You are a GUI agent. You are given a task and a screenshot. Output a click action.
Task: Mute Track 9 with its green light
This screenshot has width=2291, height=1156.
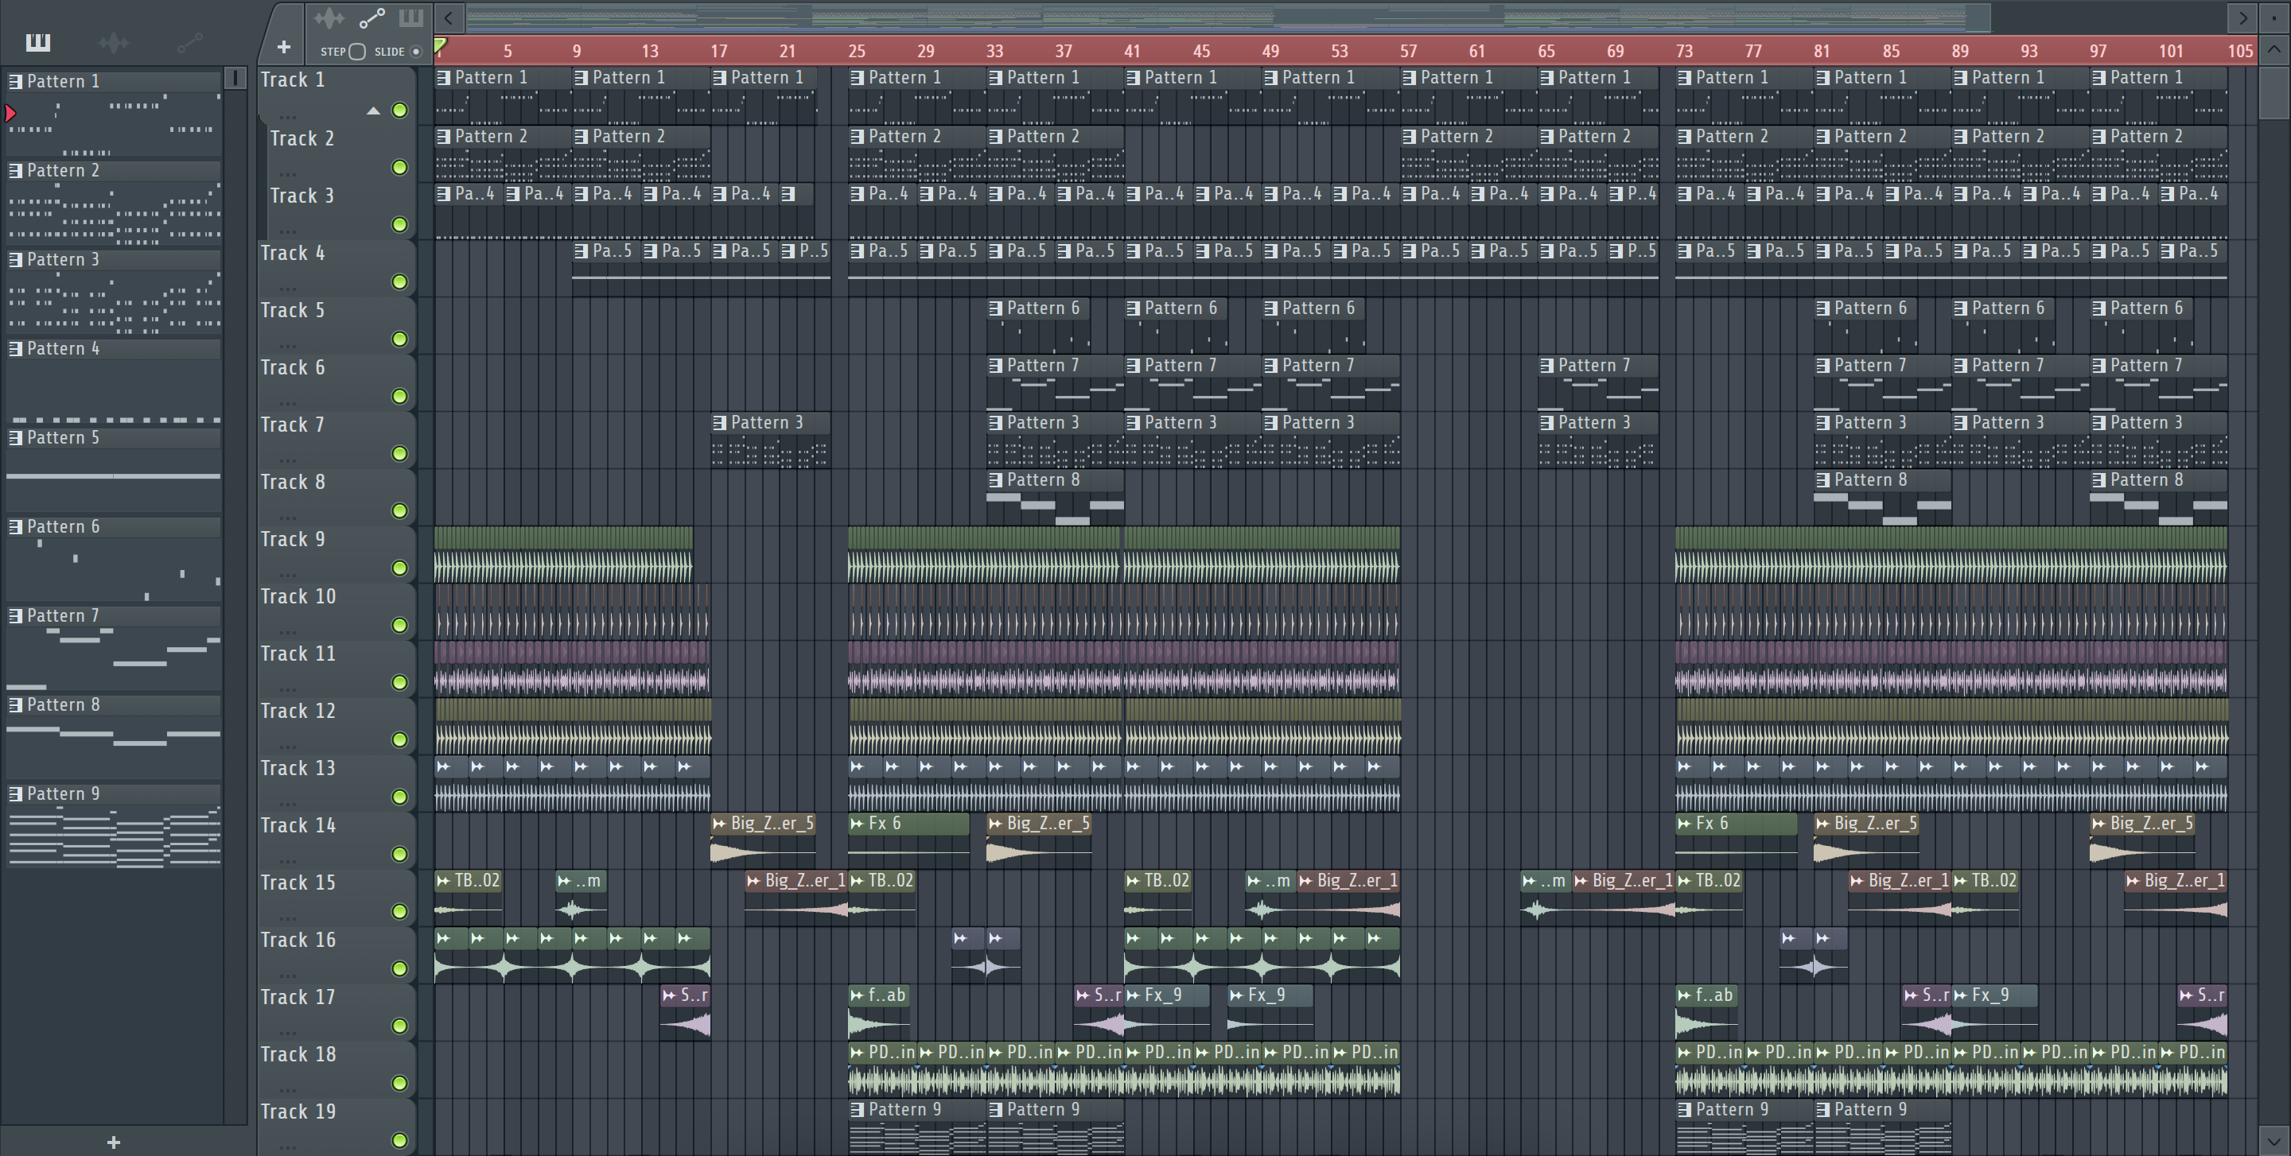[x=399, y=568]
